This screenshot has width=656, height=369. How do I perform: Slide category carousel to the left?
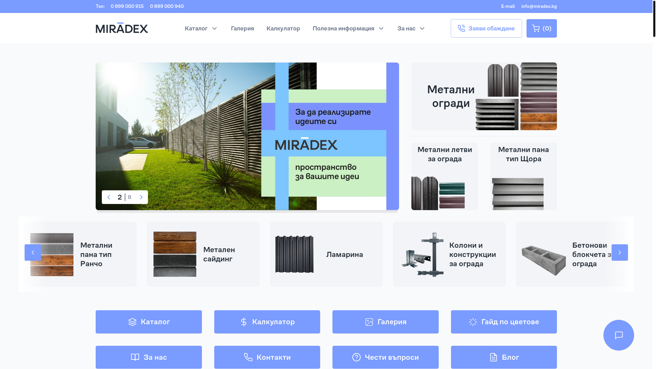tap(33, 252)
